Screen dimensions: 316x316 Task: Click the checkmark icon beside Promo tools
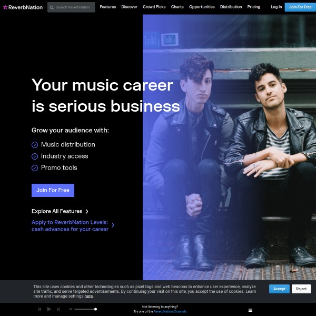coord(35,168)
